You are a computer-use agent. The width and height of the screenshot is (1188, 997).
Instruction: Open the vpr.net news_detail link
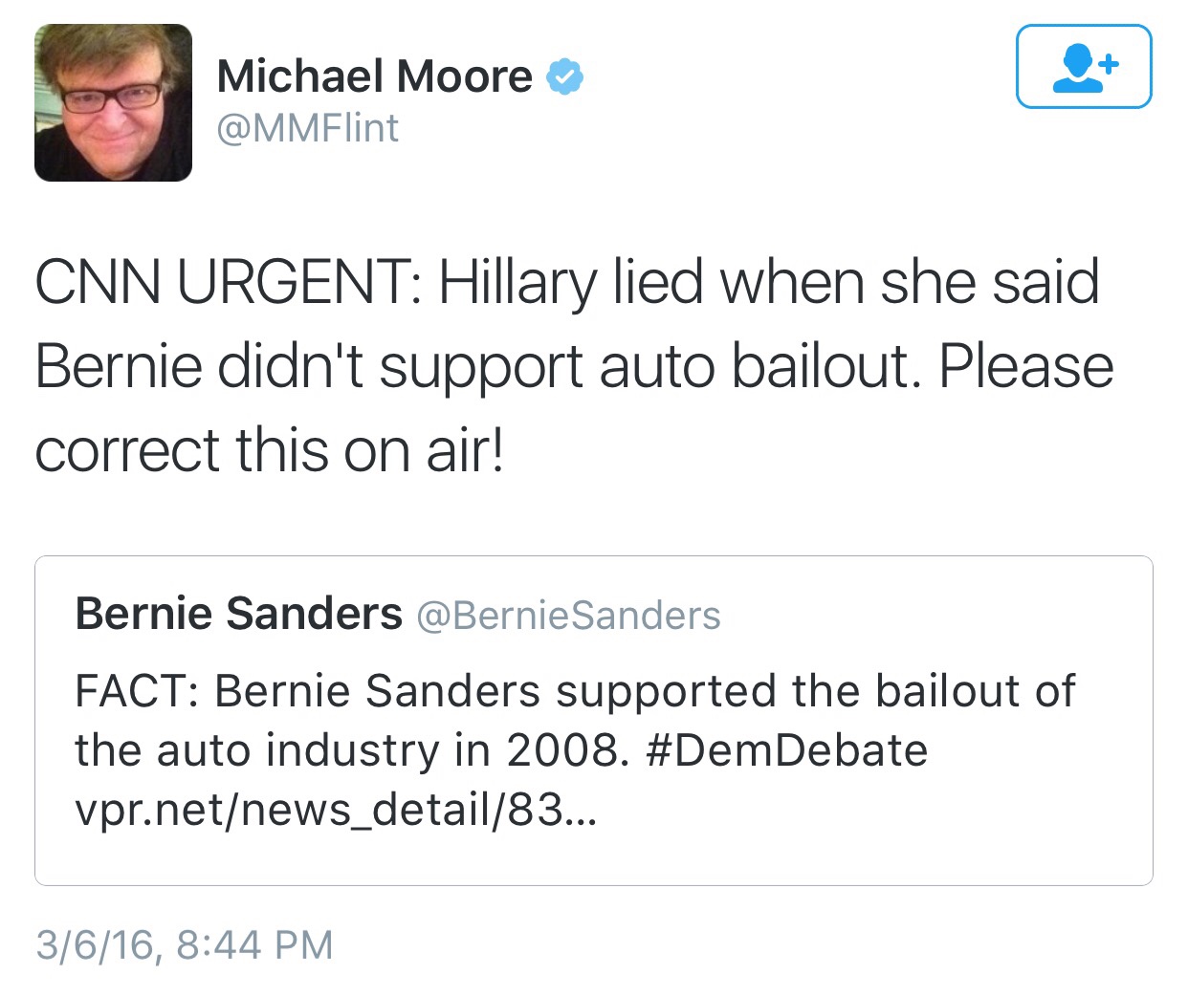point(335,810)
